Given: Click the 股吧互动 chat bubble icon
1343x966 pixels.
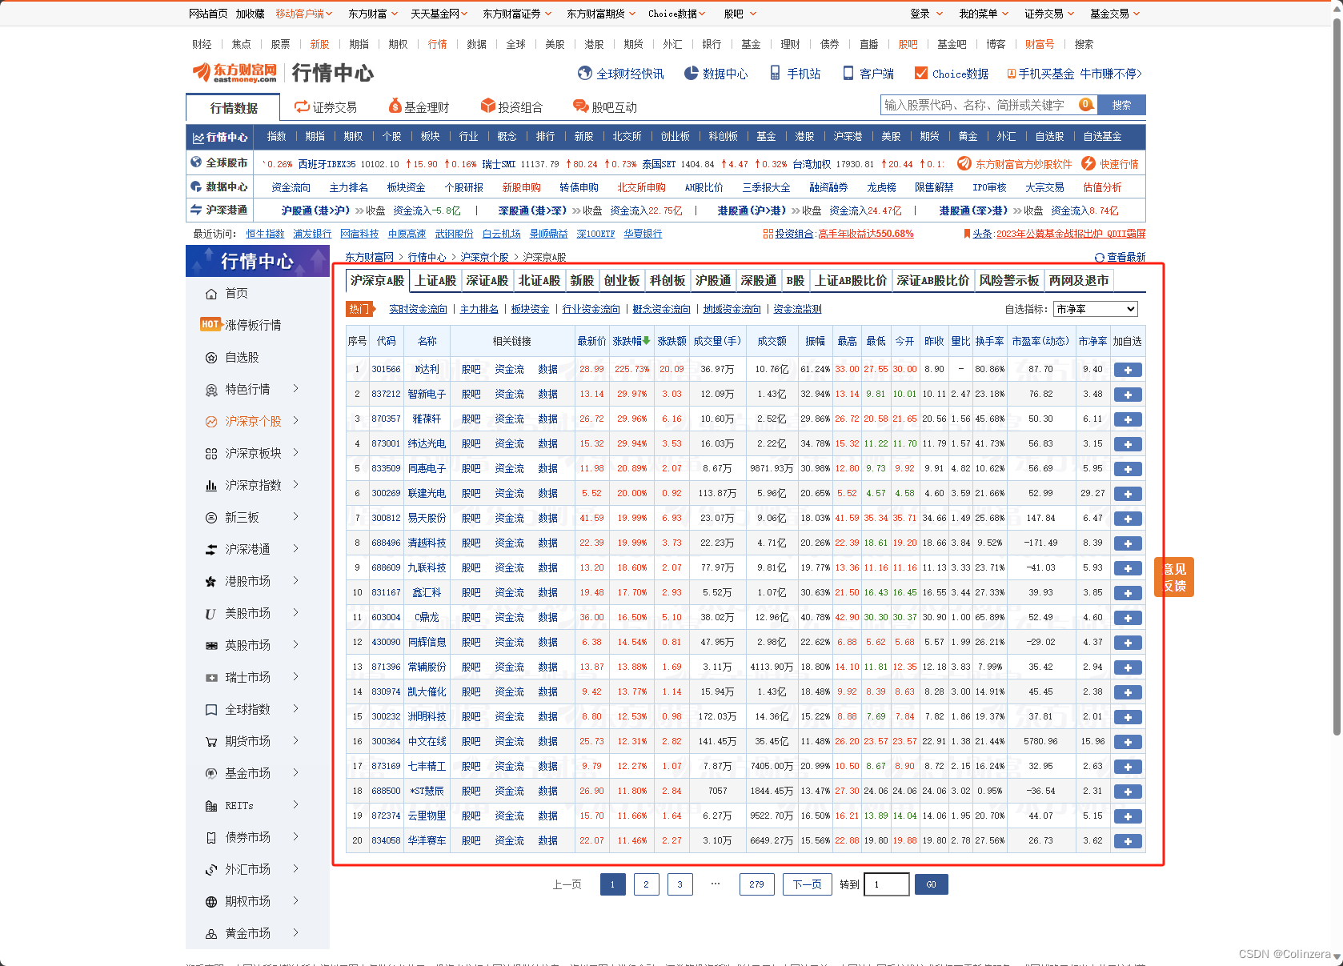Looking at the screenshot, I should (581, 106).
